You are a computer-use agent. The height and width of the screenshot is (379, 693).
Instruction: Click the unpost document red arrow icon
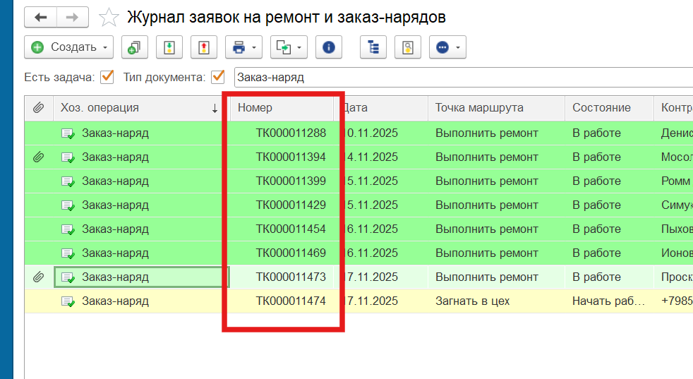[x=204, y=47]
